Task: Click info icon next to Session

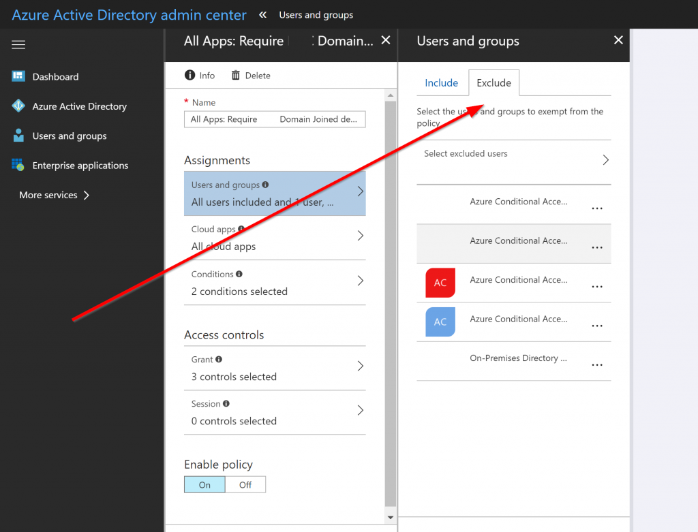Action: (x=226, y=403)
